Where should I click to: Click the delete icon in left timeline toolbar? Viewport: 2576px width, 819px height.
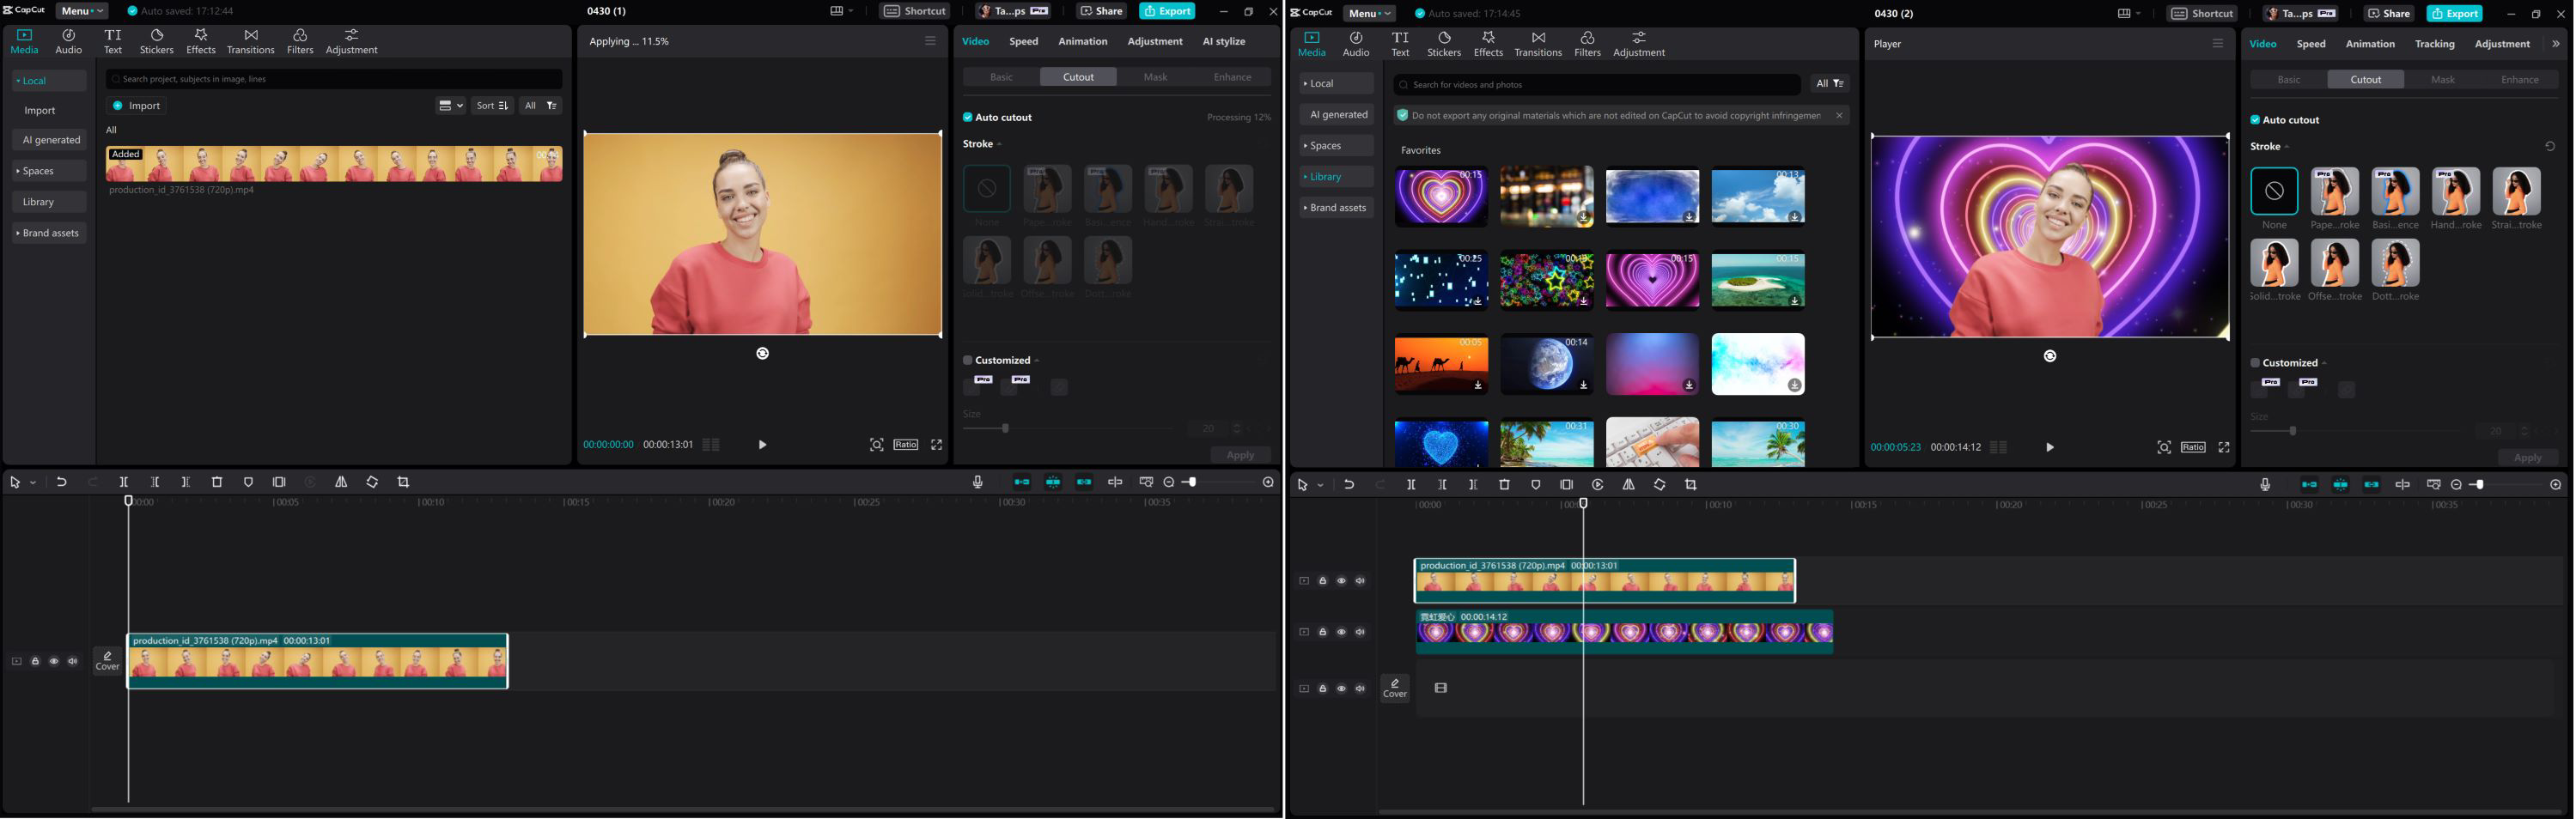coord(217,482)
